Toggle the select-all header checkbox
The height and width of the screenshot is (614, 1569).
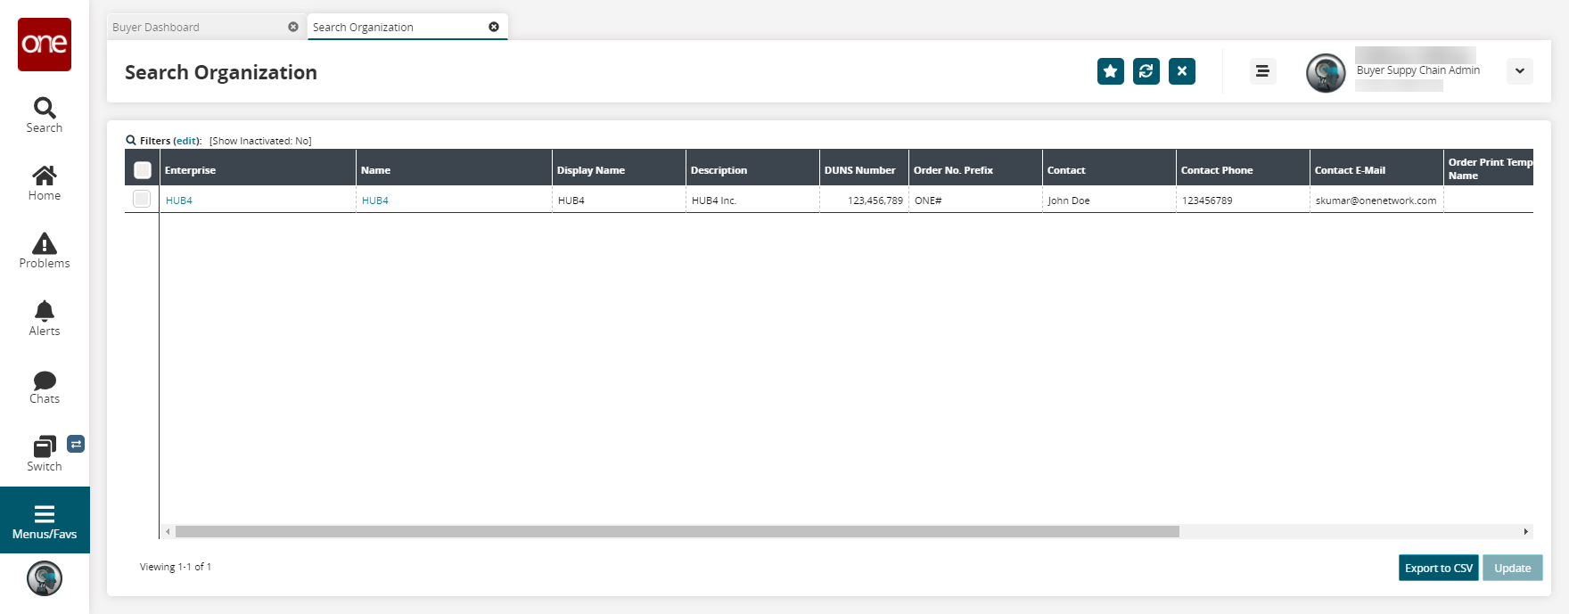(x=143, y=170)
